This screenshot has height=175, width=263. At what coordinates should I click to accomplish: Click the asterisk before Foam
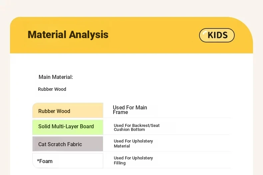(x=38, y=161)
